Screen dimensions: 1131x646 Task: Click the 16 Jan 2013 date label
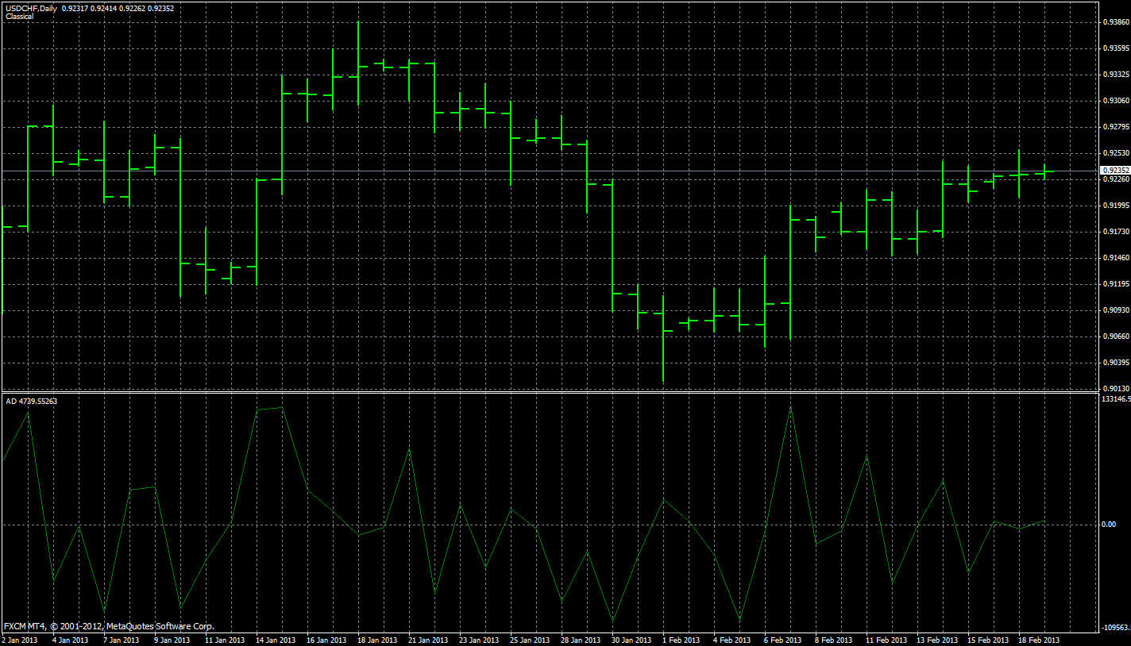pyautogui.click(x=326, y=640)
